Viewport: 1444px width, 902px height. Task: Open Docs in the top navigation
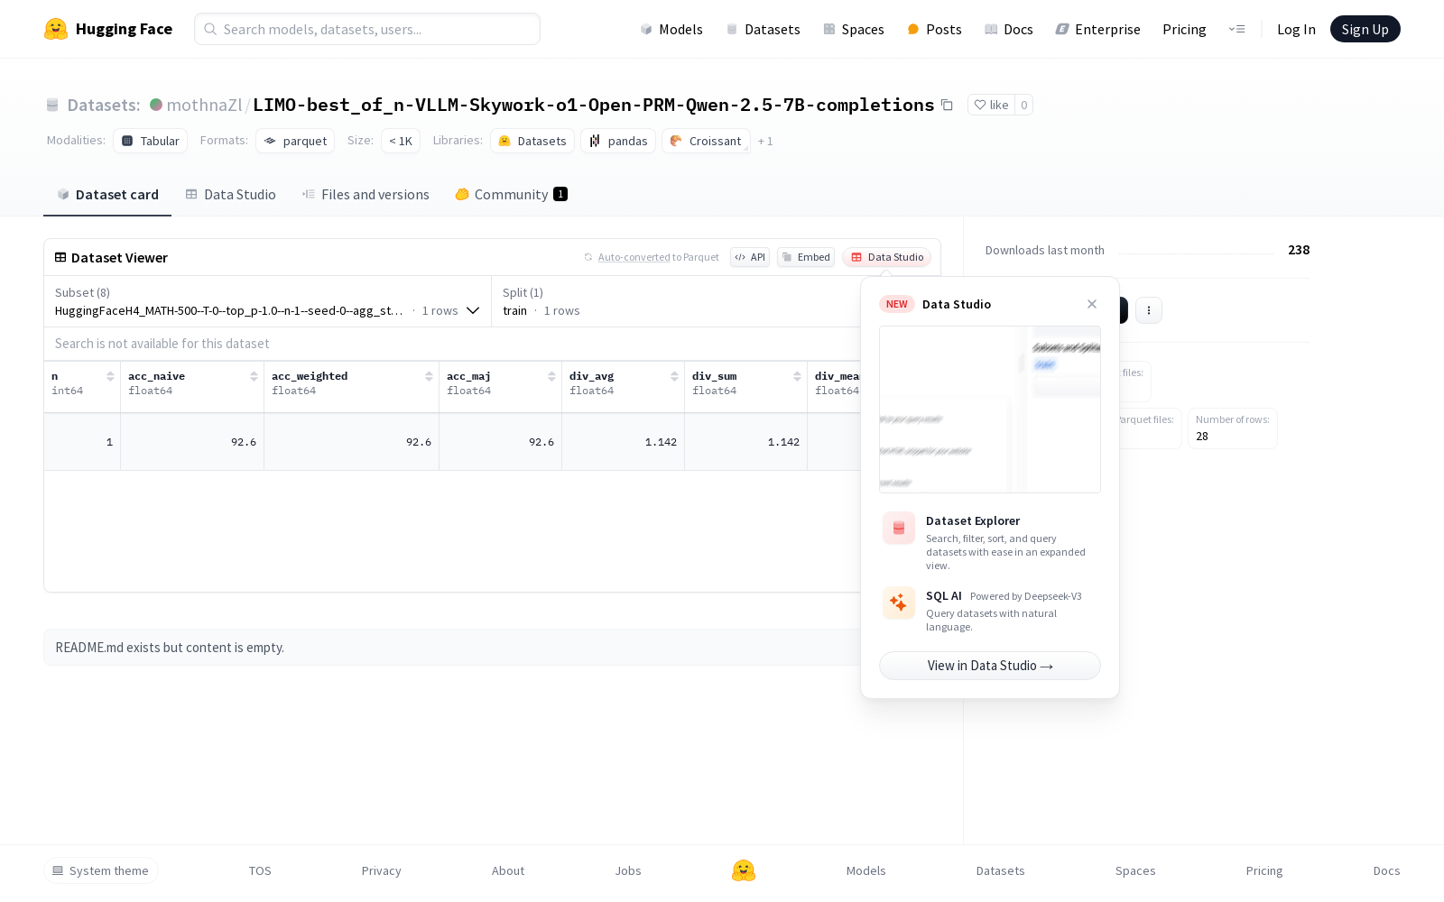coord(1009,29)
